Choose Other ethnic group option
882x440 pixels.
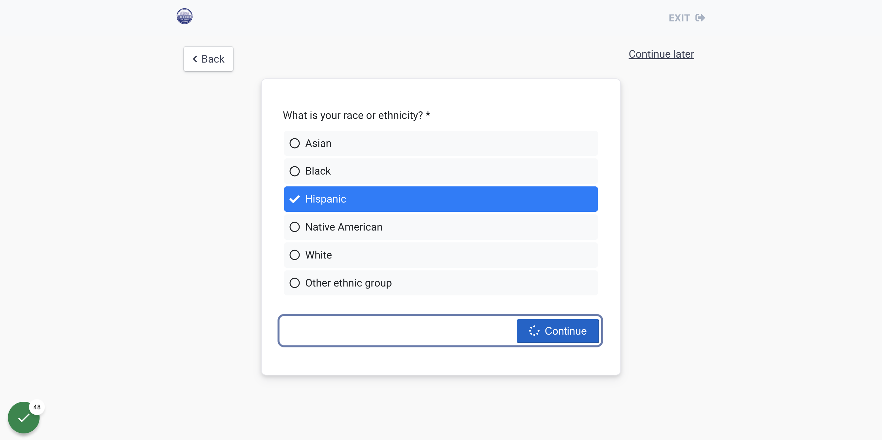441,283
